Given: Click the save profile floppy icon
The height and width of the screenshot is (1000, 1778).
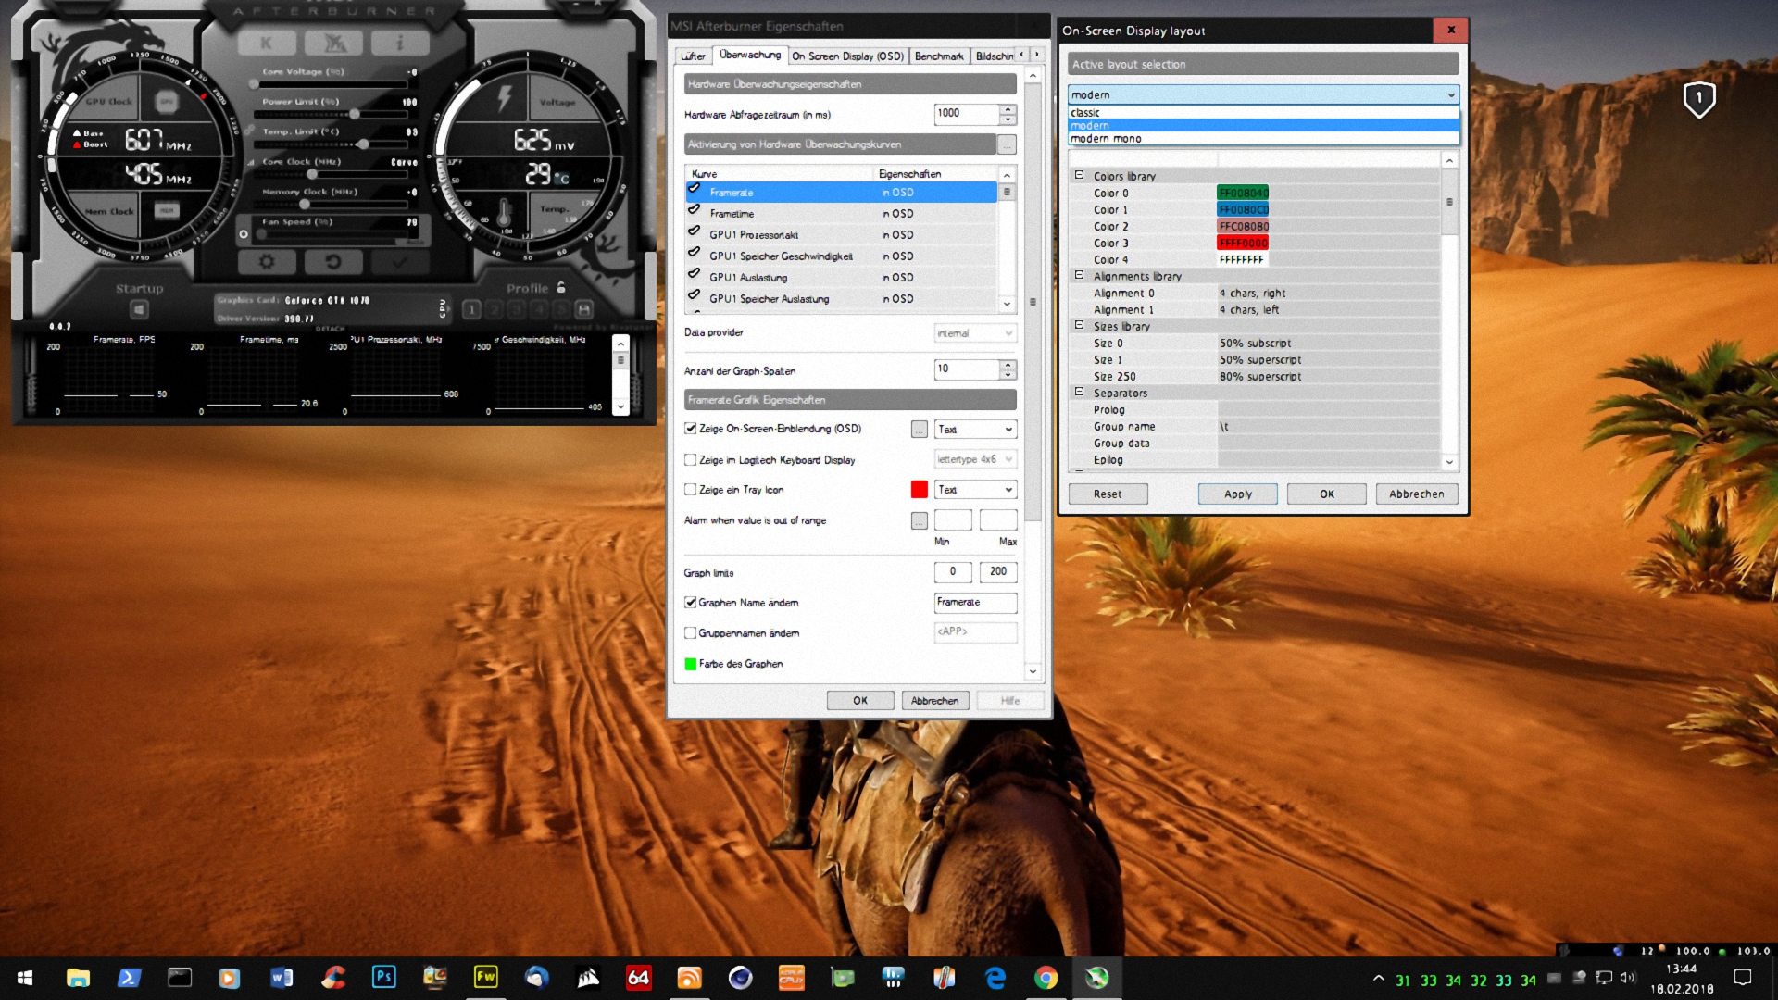Looking at the screenshot, I should point(583,309).
